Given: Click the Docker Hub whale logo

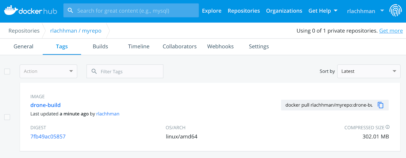Looking at the screenshot, I should click(30, 11).
